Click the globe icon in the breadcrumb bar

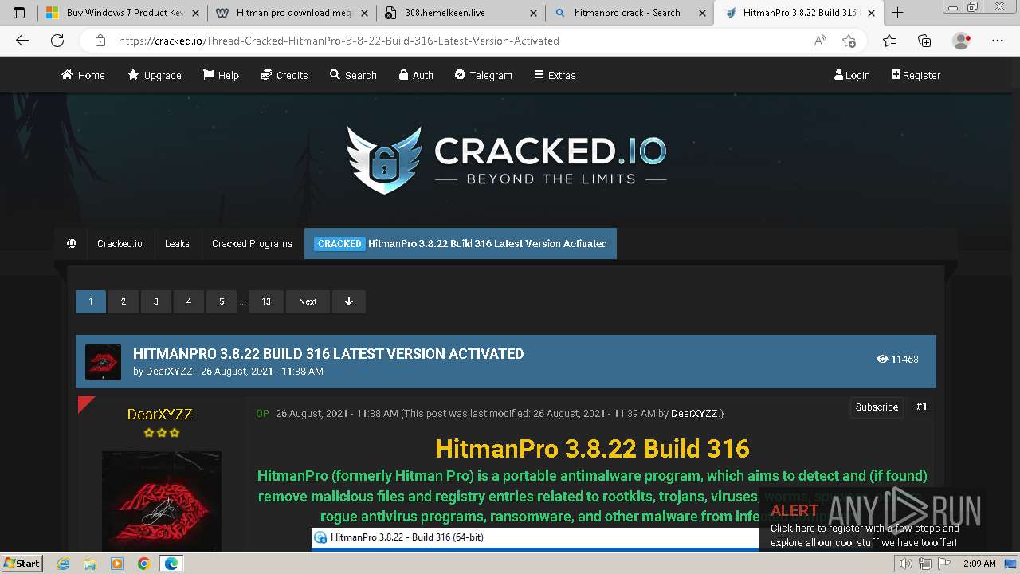coord(72,244)
